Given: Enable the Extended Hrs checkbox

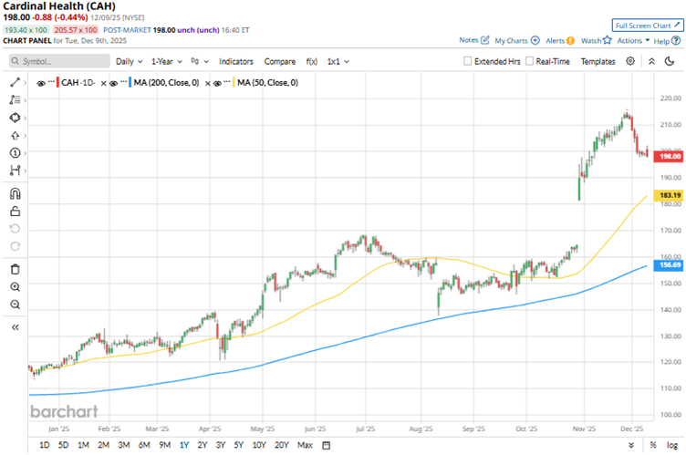Looking at the screenshot, I should 468,61.
